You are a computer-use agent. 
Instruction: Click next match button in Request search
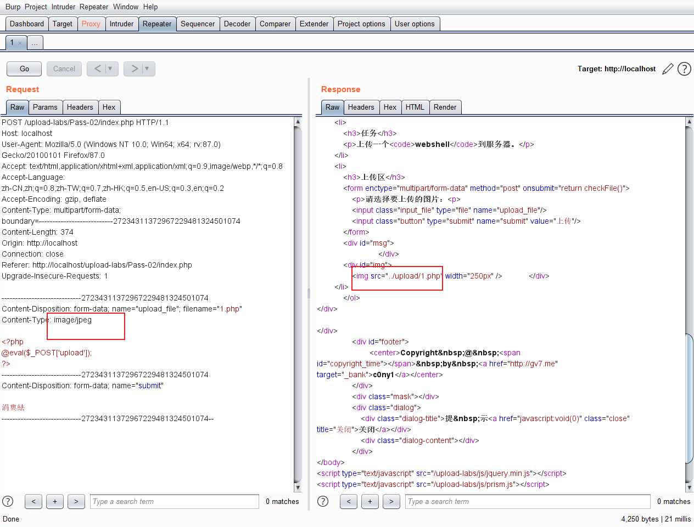coord(76,501)
